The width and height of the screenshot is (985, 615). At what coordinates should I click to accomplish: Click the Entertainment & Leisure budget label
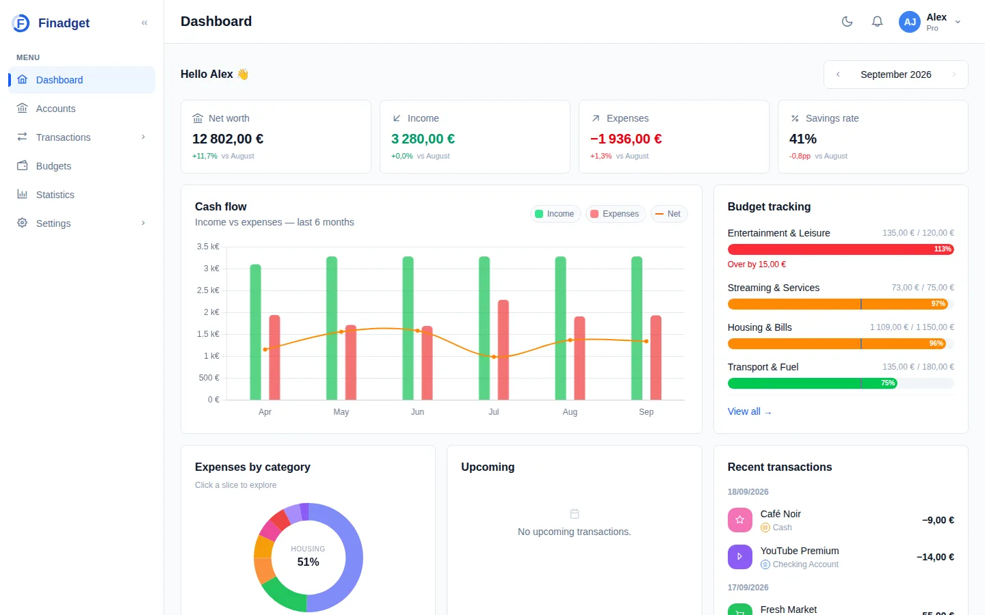(x=778, y=233)
